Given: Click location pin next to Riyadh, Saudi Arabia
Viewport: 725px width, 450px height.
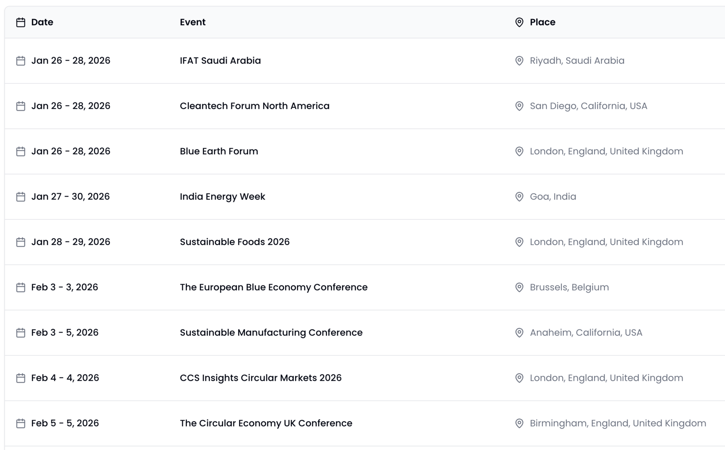Looking at the screenshot, I should (x=519, y=61).
